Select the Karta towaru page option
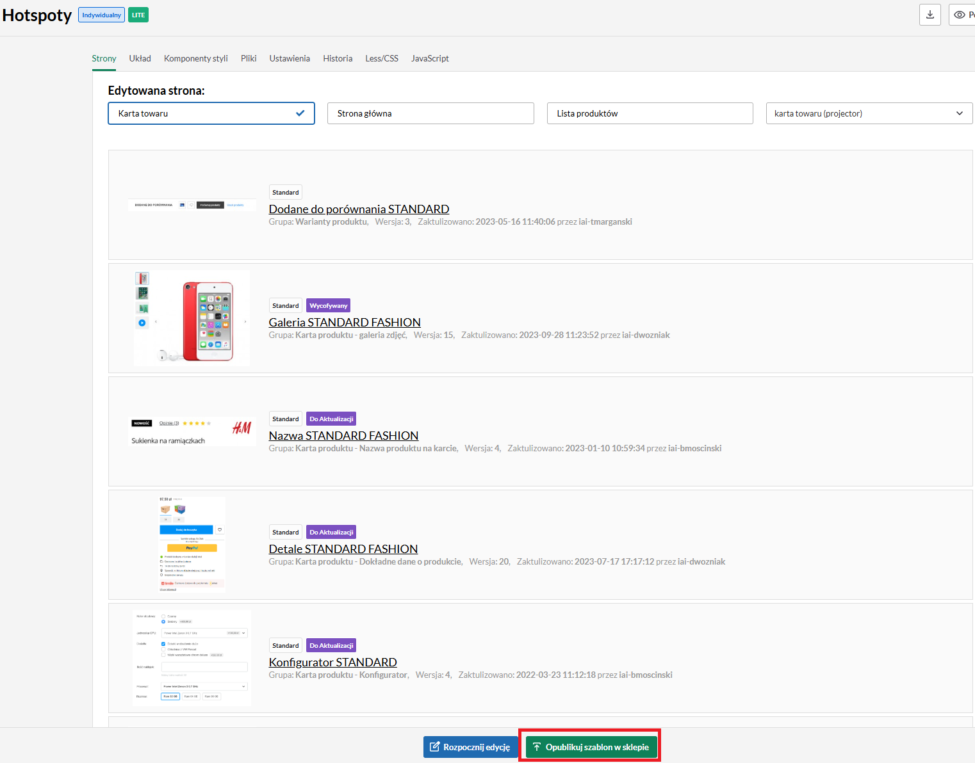975x763 pixels. point(211,113)
